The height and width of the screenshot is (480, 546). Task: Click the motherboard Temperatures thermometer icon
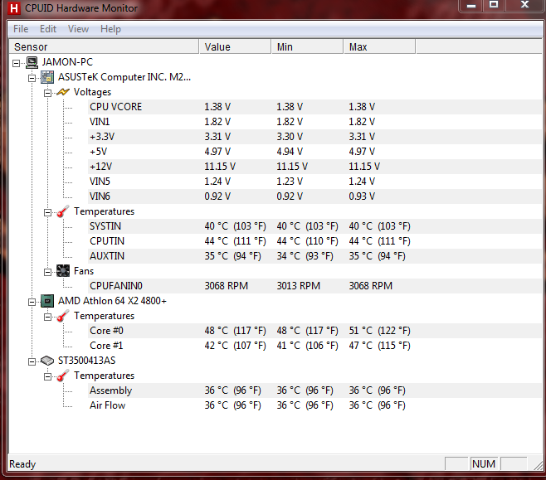tap(63, 211)
